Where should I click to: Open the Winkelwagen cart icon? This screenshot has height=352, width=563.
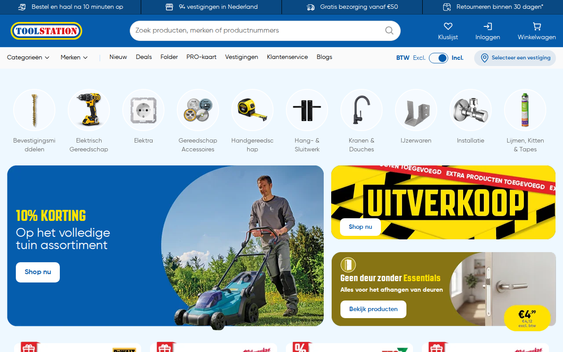(537, 26)
